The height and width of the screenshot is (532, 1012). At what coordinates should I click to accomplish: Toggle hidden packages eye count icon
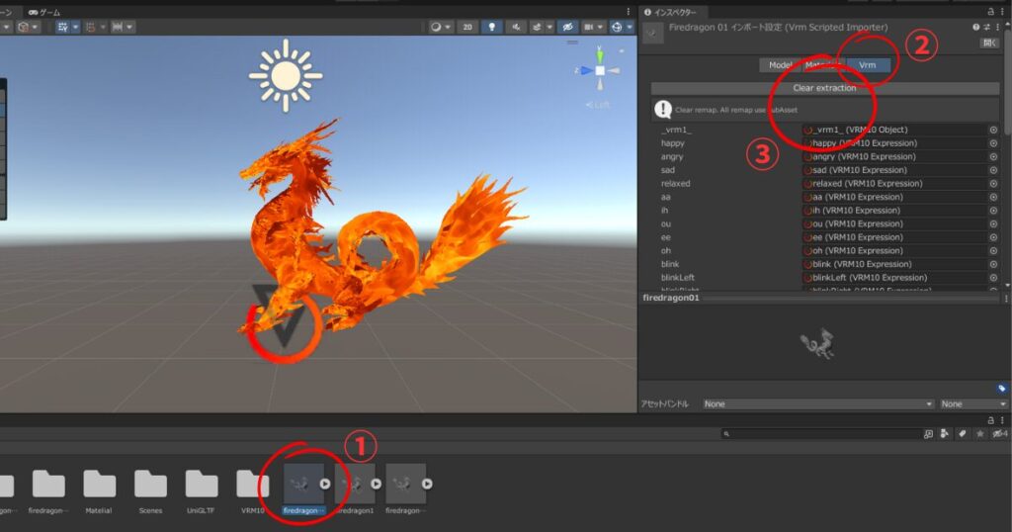(x=1000, y=434)
